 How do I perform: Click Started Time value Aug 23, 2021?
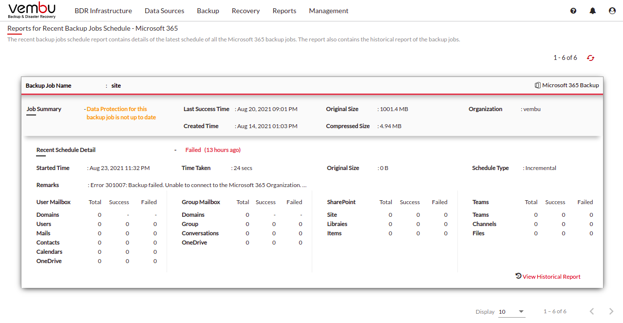pyautogui.click(x=120, y=168)
